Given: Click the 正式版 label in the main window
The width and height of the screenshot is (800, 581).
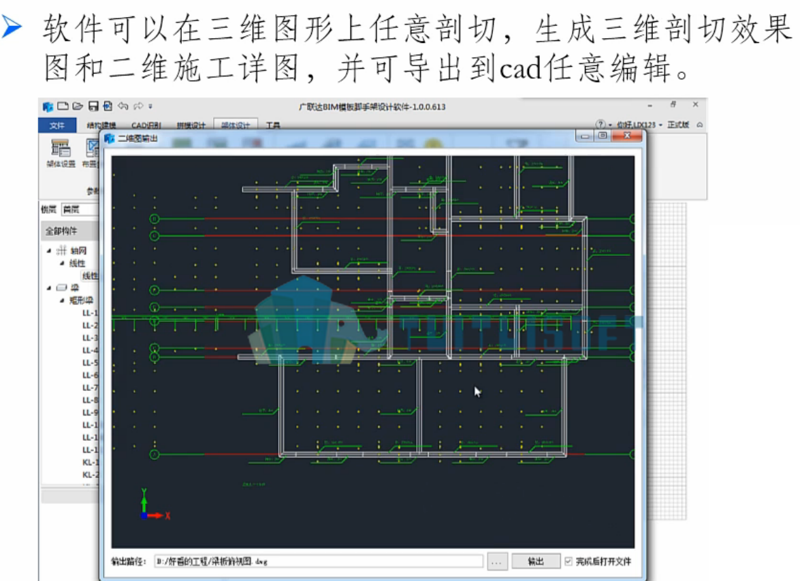Looking at the screenshot, I should pyautogui.click(x=678, y=125).
